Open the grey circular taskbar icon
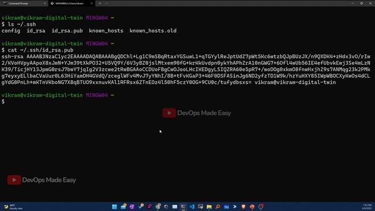 click(166, 206)
